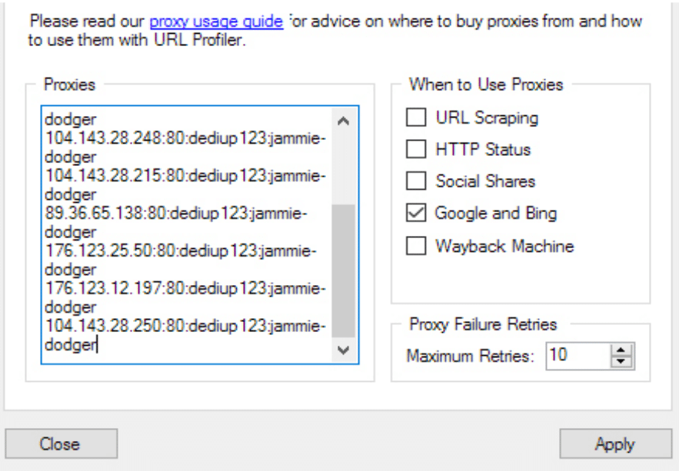Increase Maximum Retries with up arrow
This screenshot has width=679, height=471.
click(621, 350)
